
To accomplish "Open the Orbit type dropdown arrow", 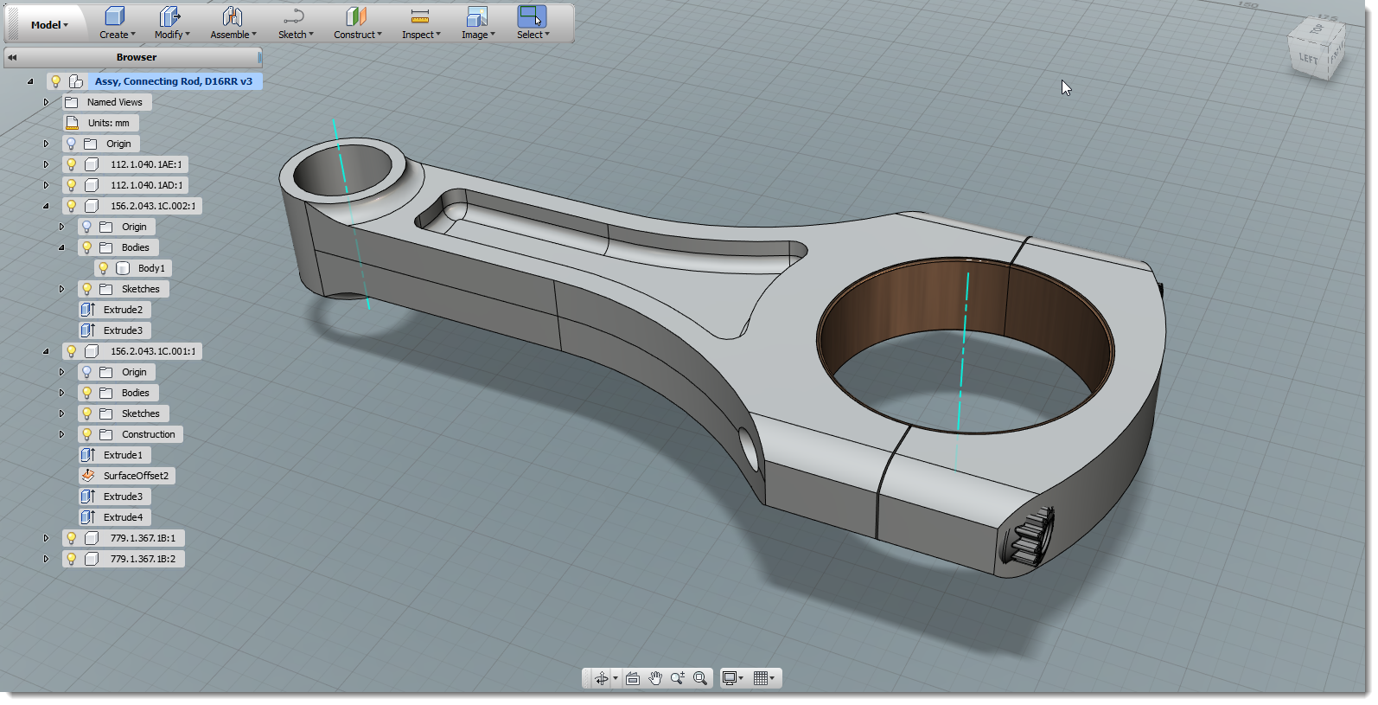I will point(616,678).
